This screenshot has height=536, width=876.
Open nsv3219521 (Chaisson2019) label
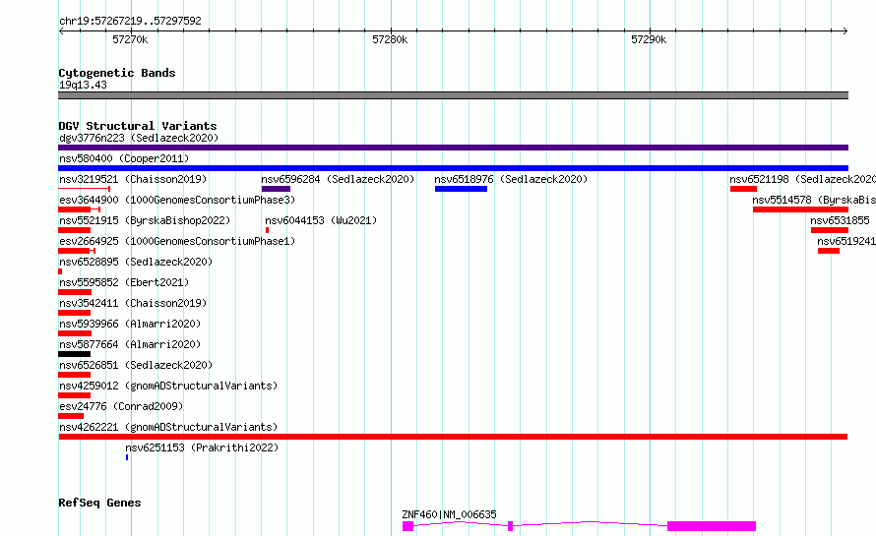pyautogui.click(x=133, y=179)
